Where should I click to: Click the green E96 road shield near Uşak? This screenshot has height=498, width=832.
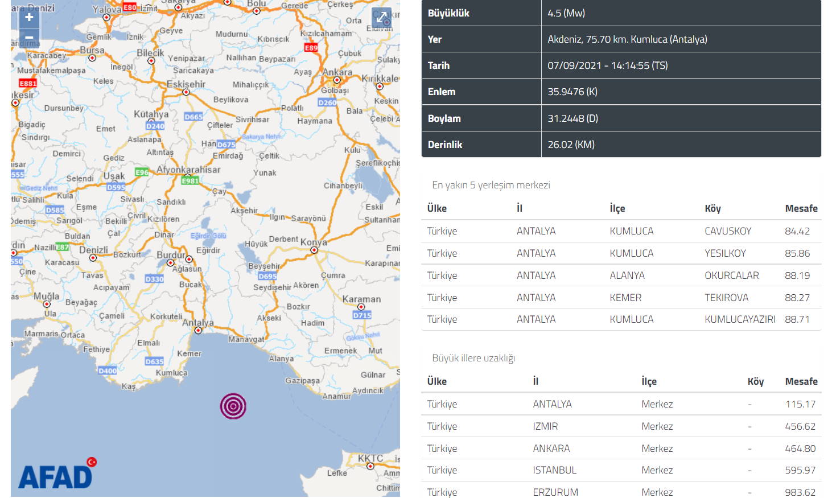point(142,172)
